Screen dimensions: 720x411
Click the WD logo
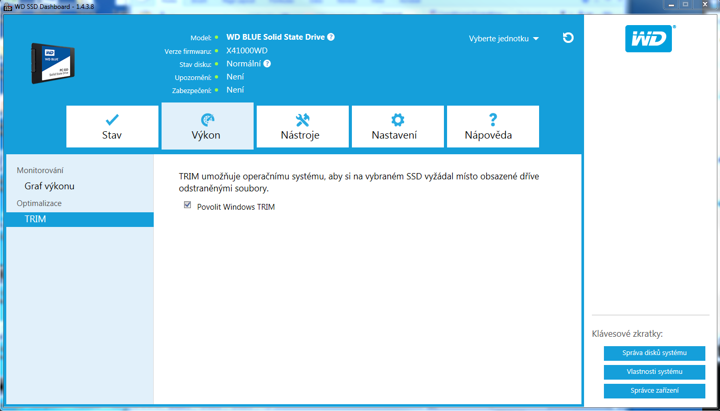point(648,39)
